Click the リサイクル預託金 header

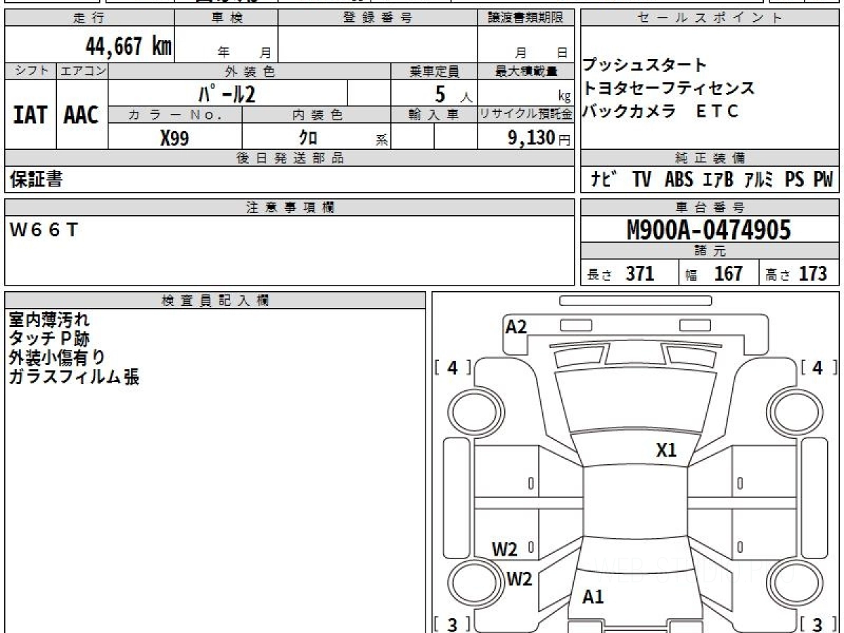click(x=526, y=115)
